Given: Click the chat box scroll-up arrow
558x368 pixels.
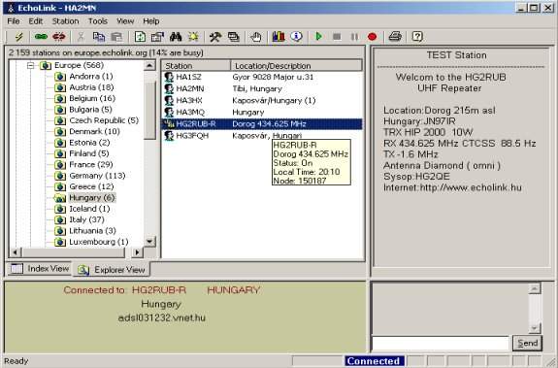Looking at the screenshot, I should pos(535,288).
